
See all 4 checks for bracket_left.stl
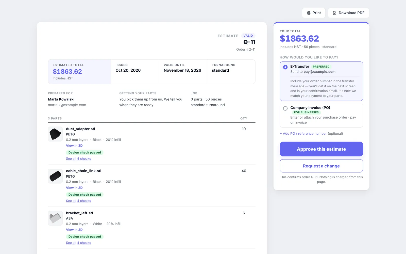(78, 243)
